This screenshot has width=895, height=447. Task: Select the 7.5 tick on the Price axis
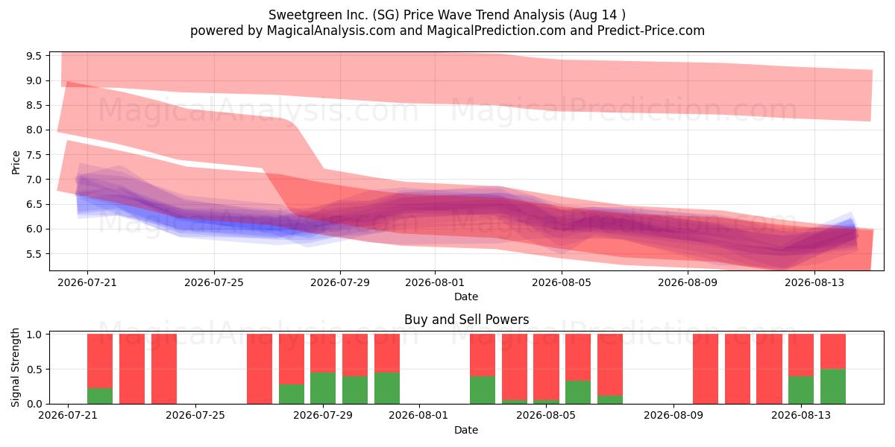point(35,154)
